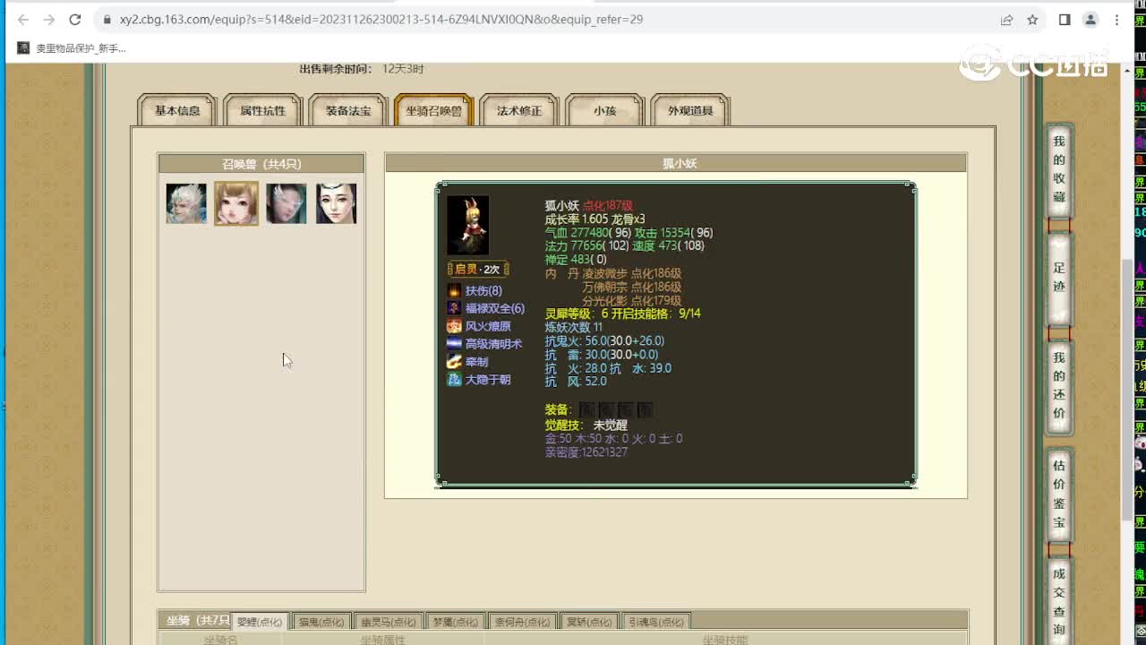Switch to the 装备法宝 tab
1146x645 pixels.
pos(347,110)
